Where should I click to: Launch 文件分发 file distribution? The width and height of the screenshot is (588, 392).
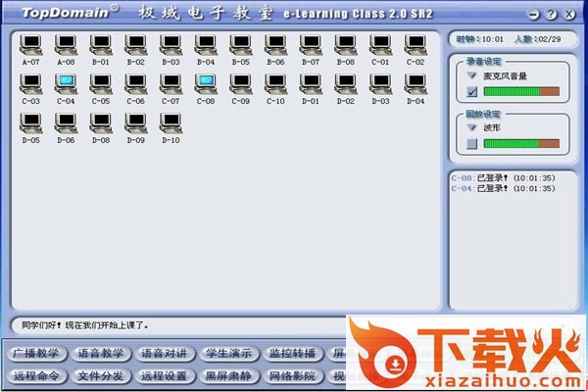point(101,374)
